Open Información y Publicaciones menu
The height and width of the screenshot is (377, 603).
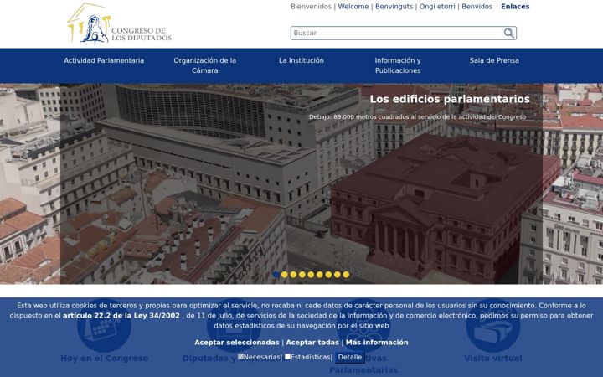pos(398,65)
